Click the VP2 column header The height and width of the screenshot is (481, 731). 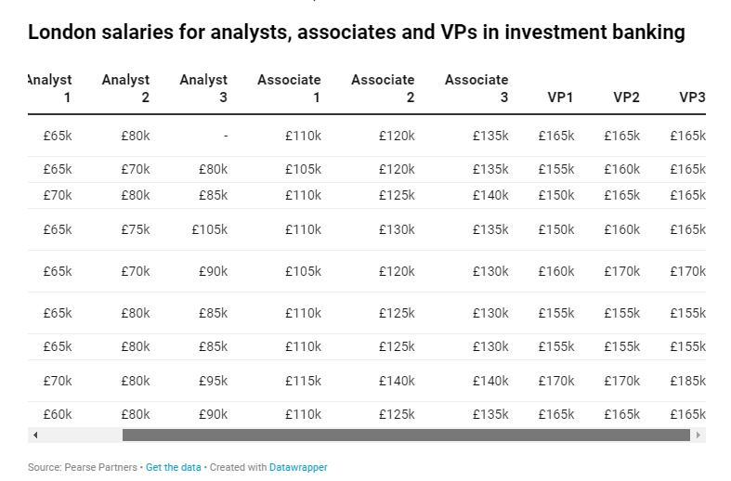pyautogui.click(x=626, y=97)
